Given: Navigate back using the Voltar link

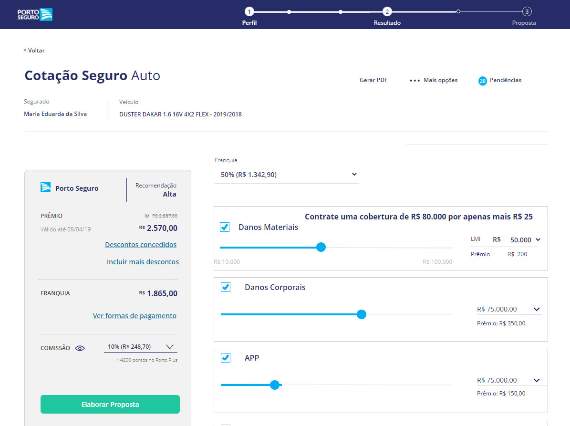Looking at the screenshot, I should tap(33, 50).
